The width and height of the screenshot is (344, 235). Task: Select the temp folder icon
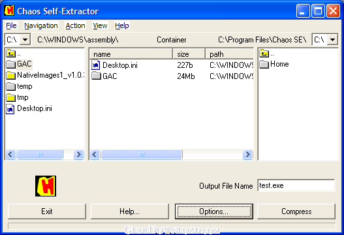10,86
